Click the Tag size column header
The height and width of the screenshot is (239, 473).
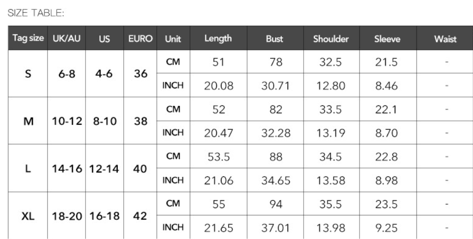click(28, 38)
